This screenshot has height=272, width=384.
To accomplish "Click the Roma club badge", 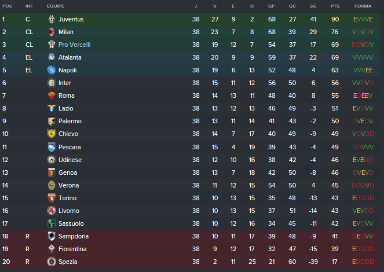I will [52, 95].
